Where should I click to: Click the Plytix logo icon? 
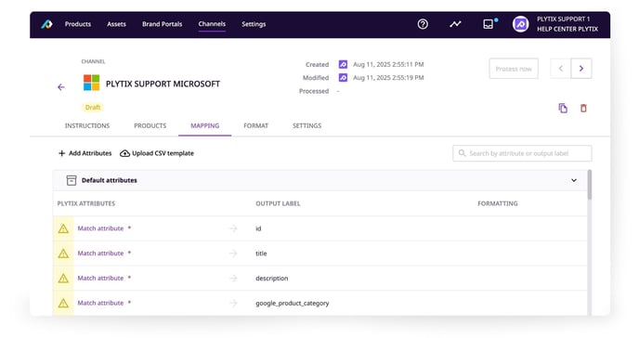(x=46, y=24)
